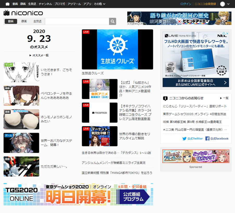Viewport: 235px width, 213px height.
Task: Click the ゲーム tag on デスゲーム thumbnail
Action: (x=9, y=135)
